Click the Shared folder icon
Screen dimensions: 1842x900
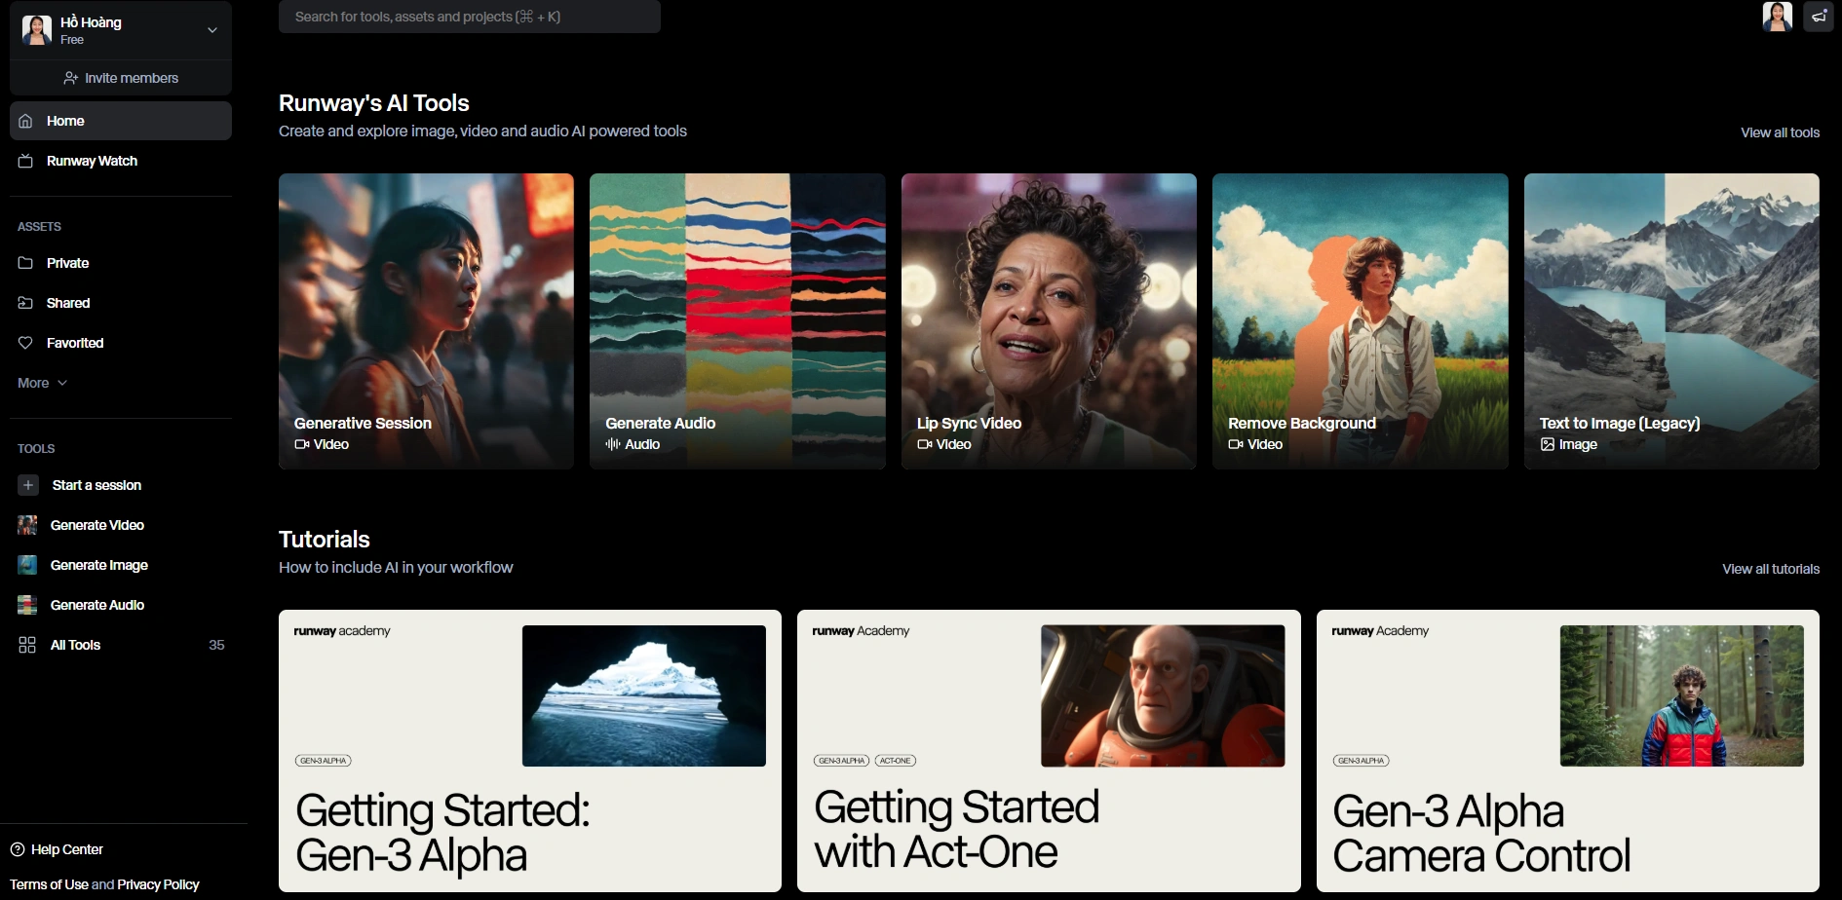tap(26, 303)
